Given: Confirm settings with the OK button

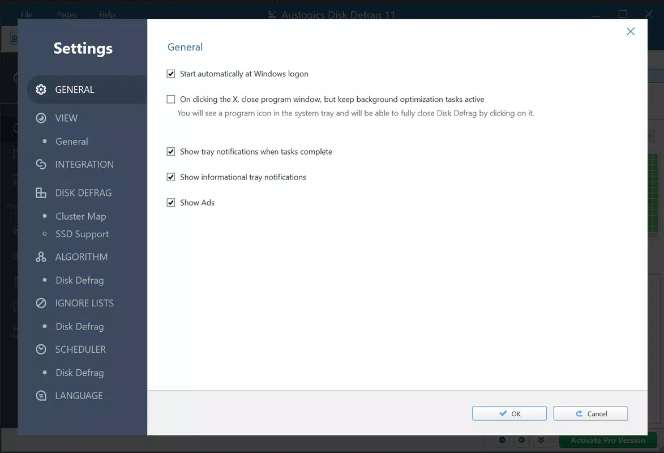Looking at the screenshot, I should (x=509, y=413).
